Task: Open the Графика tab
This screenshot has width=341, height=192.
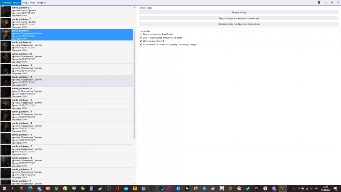Action: click(41, 2)
